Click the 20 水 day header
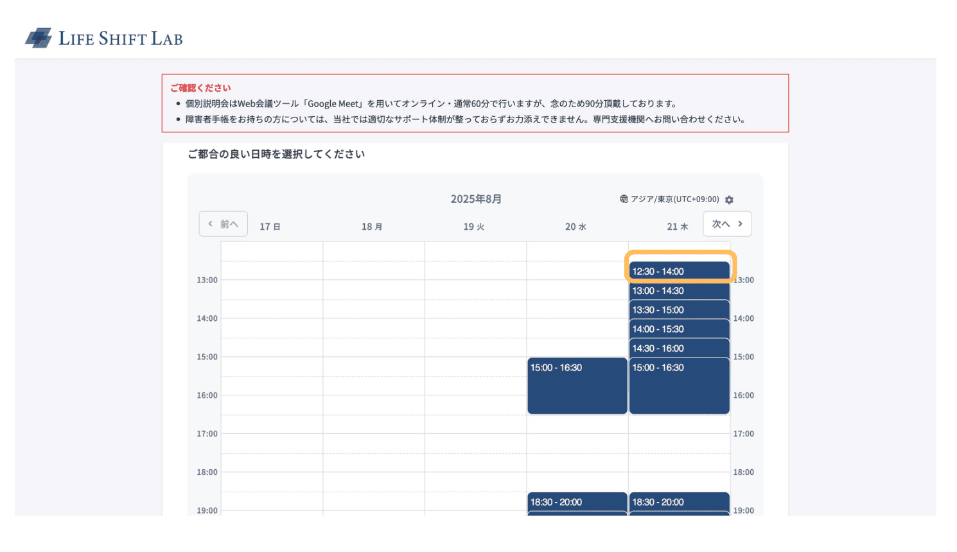 [x=575, y=227]
